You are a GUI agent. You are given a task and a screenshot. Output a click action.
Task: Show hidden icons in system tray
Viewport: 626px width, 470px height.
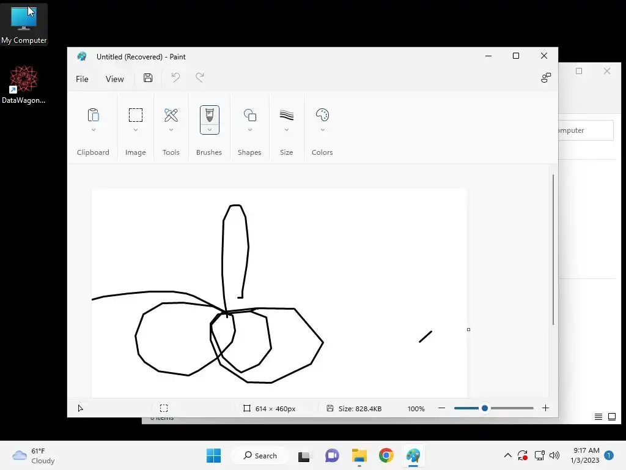[508, 455]
